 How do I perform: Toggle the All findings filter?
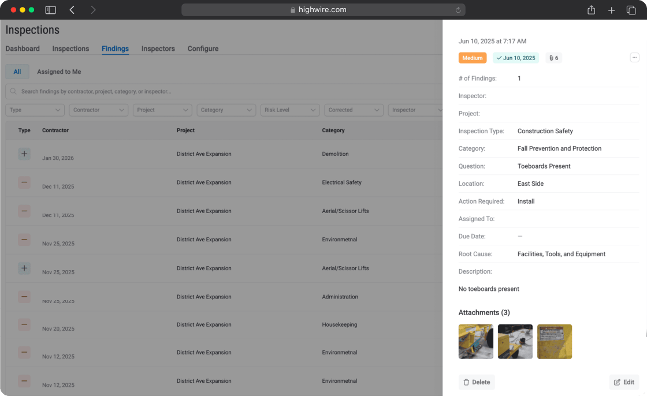point(17,72)
